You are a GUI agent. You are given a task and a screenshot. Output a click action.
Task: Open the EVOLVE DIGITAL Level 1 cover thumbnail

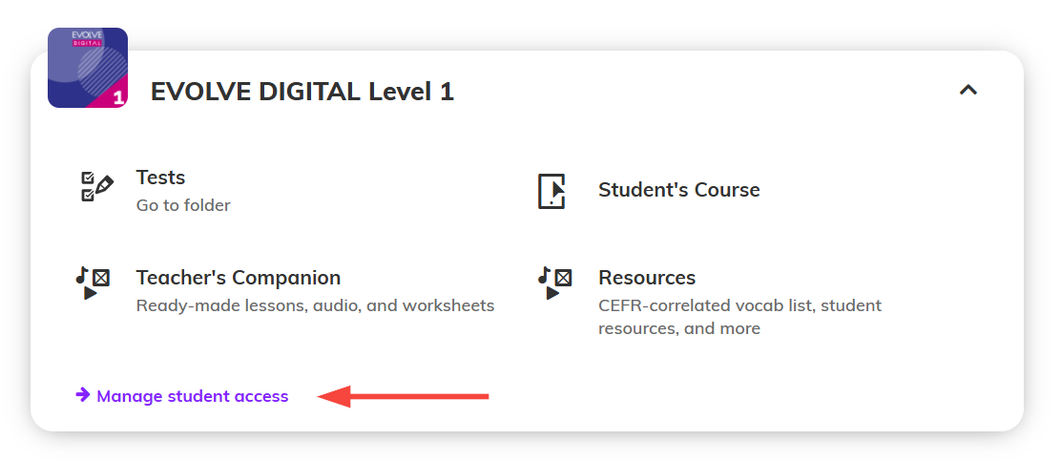click(x=88, y=68)
